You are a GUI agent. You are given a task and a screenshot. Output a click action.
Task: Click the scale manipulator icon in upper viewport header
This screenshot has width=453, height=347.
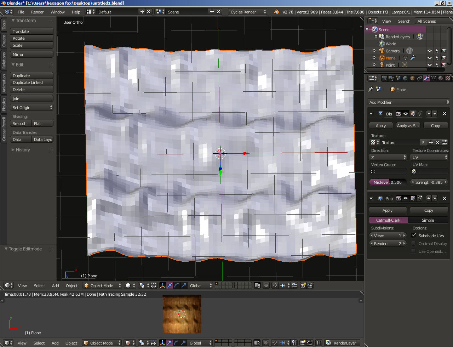(183, 285)
